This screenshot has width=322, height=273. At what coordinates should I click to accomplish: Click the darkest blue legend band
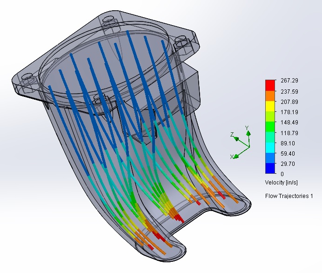click(270, 169)
